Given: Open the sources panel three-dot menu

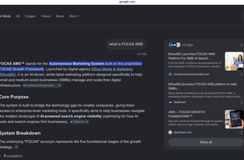Looking at the screenshot, I should click(x=241, y=45).
